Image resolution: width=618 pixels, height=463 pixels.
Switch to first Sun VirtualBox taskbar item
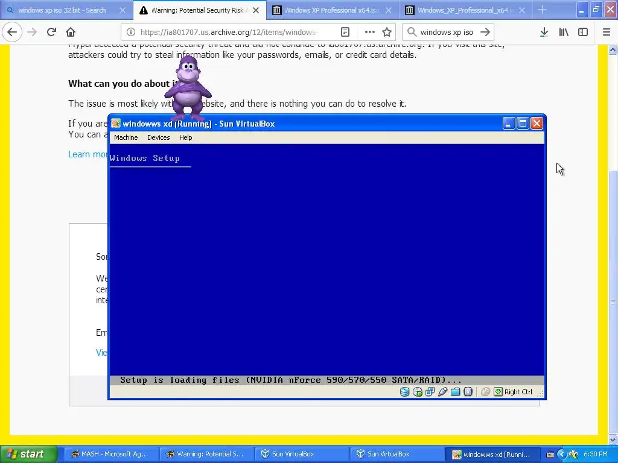click(x=302, y=455)
